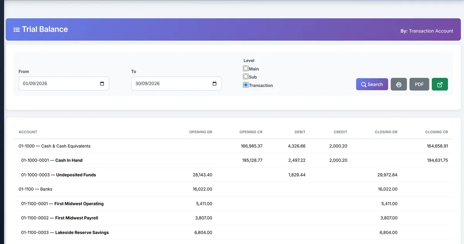The width and height of the screenshot is (464, 244).
Task: Click the 01-1100 Banks row
Action: click(233, 189)
